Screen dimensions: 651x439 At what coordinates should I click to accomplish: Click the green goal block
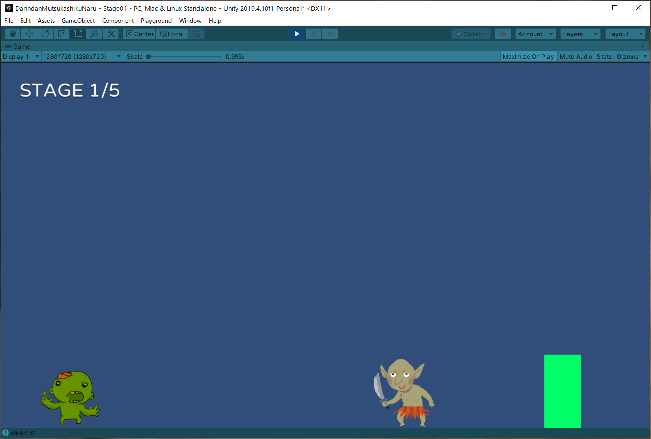[563, 391]
